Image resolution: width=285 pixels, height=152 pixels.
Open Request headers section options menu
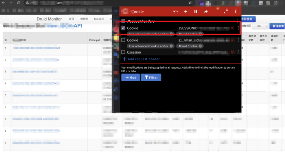(237, 21)
